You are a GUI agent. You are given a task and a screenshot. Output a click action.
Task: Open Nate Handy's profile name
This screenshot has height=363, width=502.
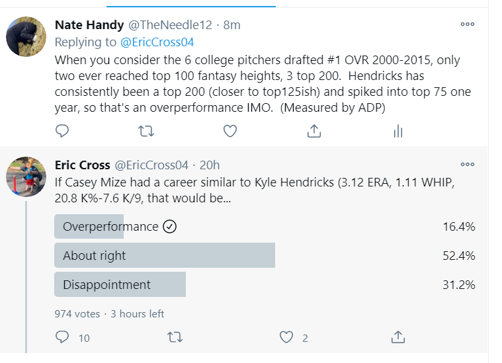tap(89, 25)
